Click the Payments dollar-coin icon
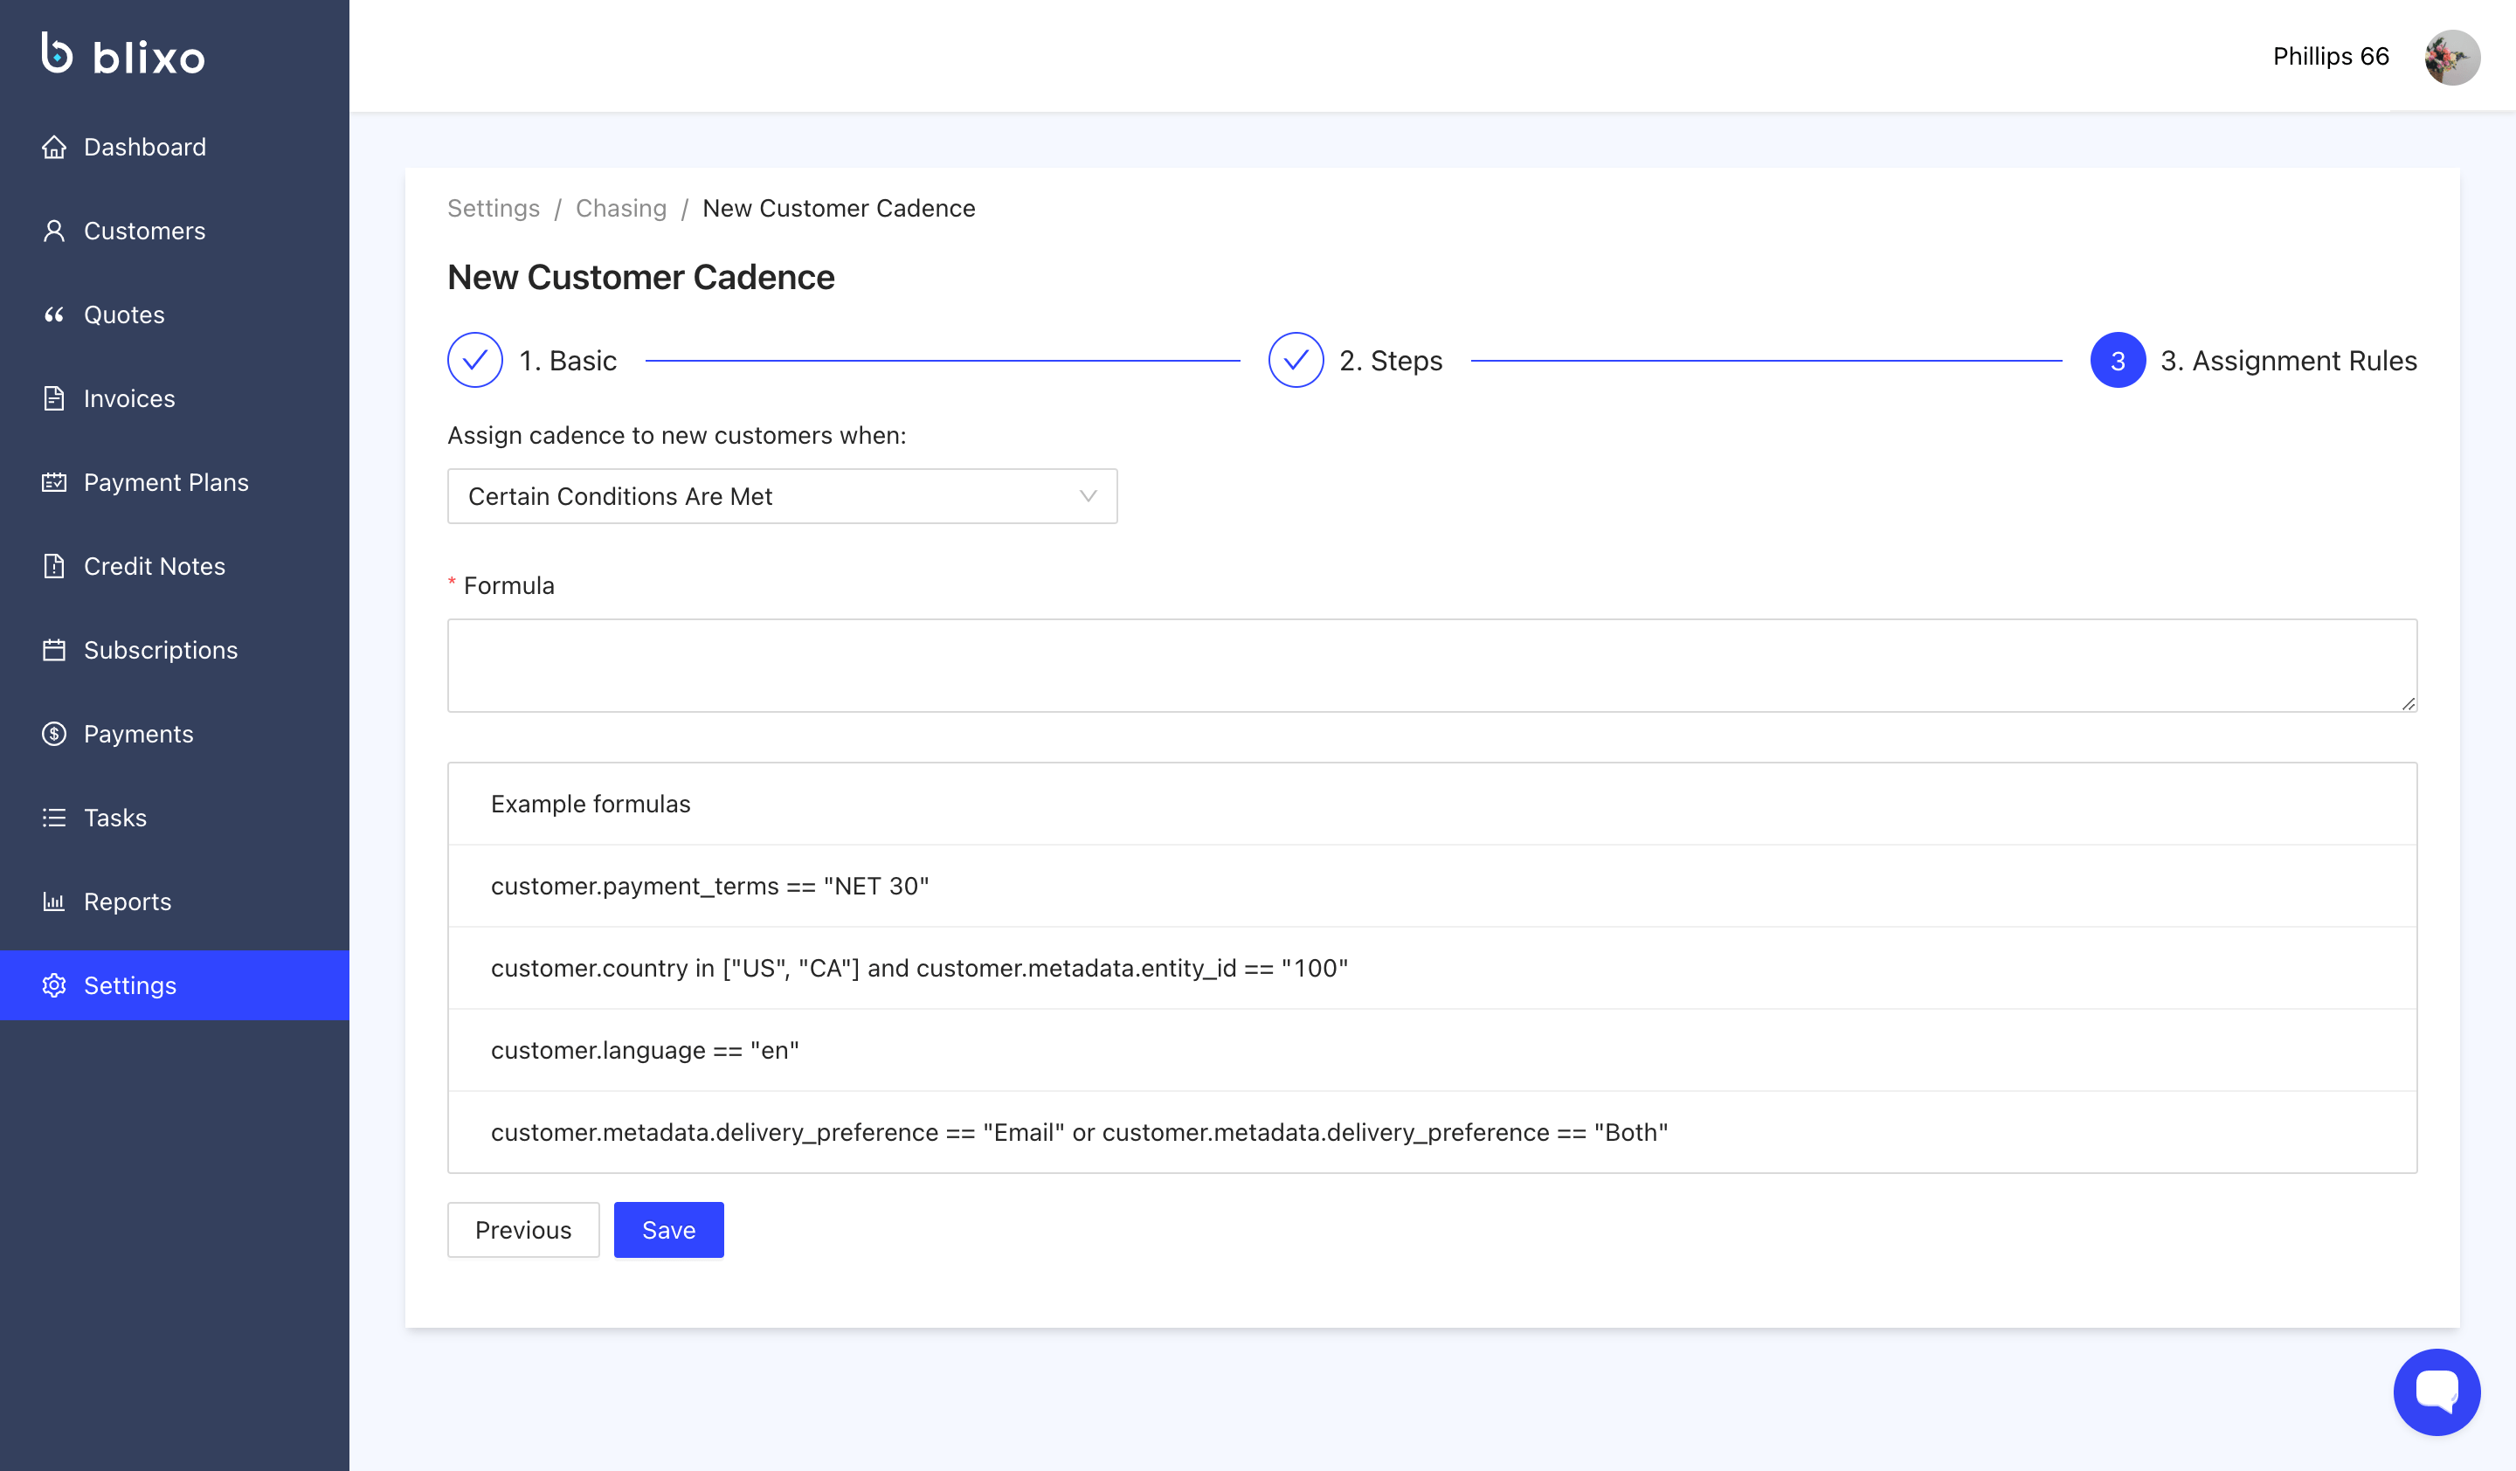2516x1471 pixels. point(54,735)
